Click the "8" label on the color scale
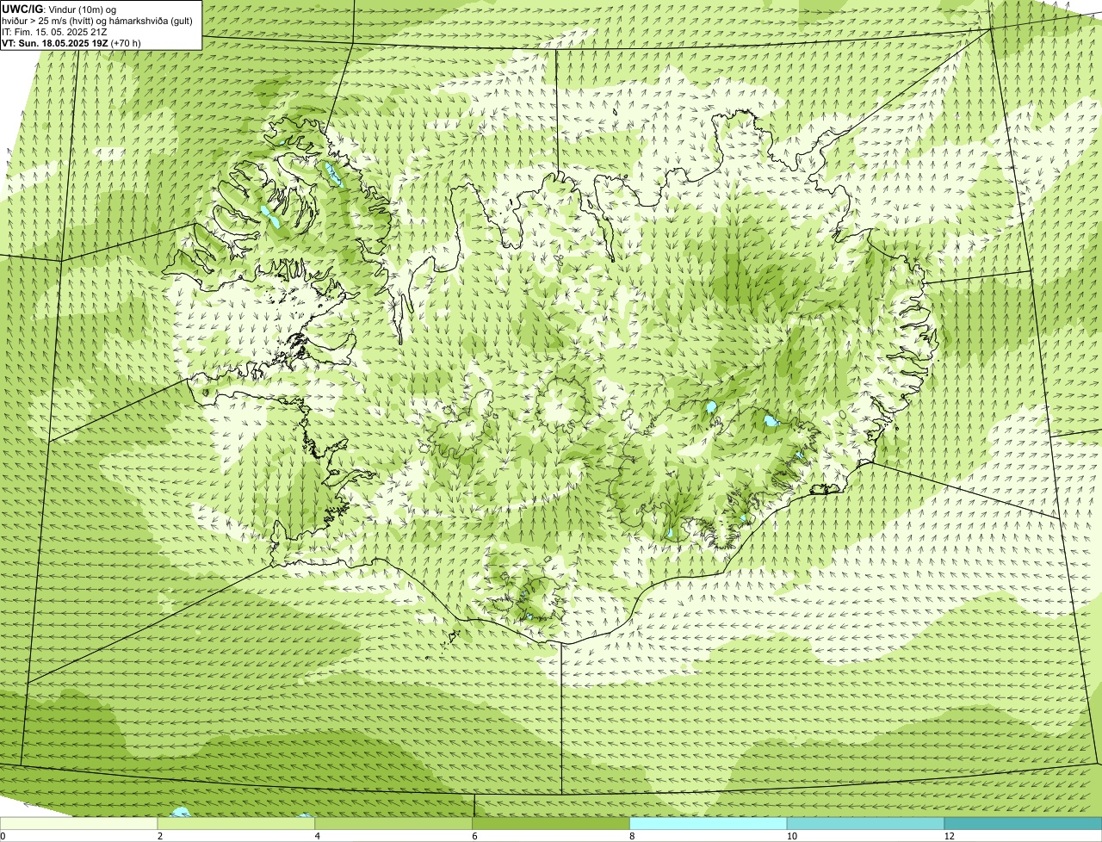 (632, 836)
